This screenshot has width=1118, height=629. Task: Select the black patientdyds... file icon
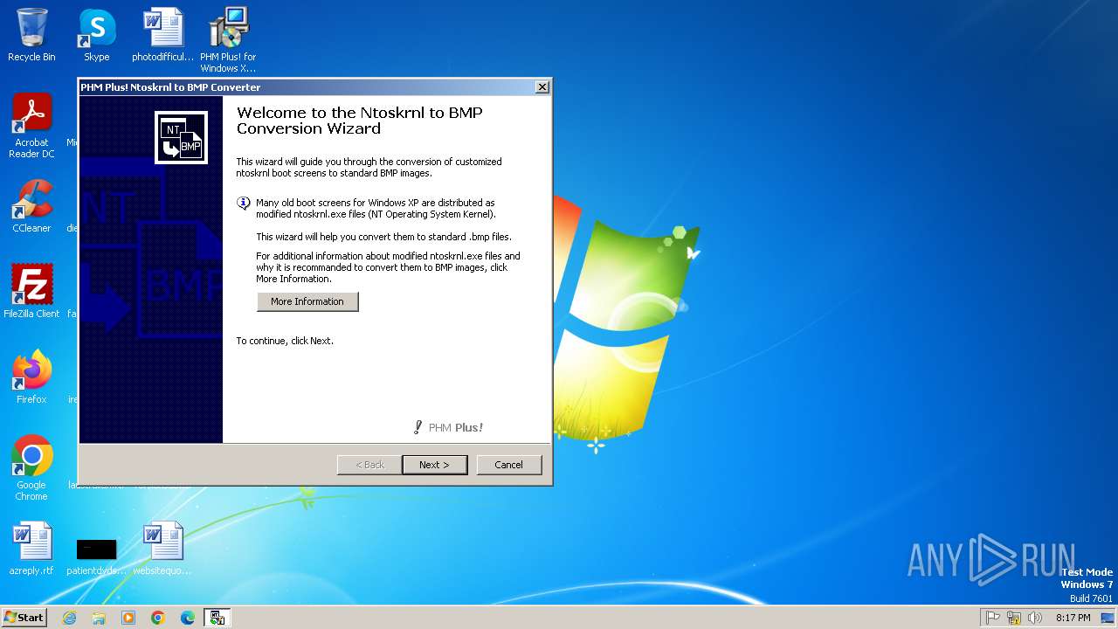(96, 550)
